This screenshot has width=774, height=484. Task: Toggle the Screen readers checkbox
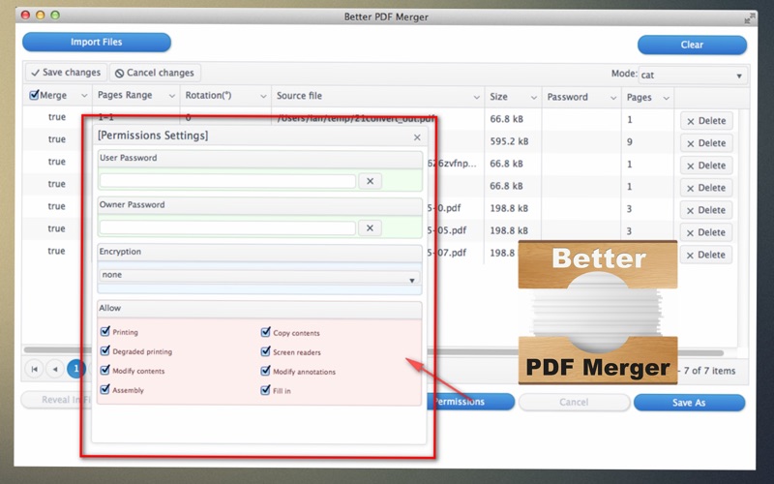265,351
